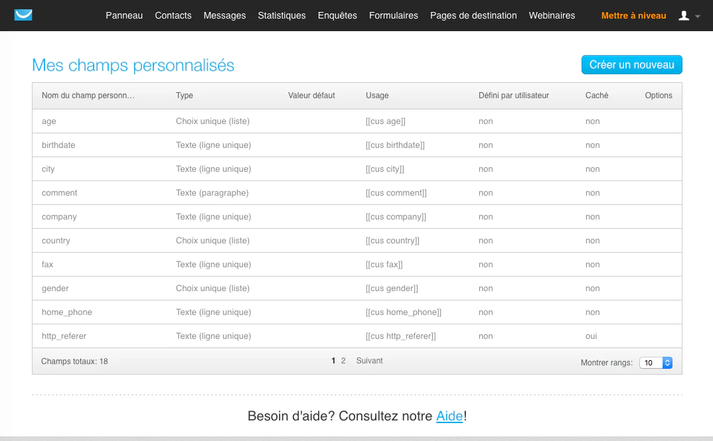Navigate to Pages de destination
713x441 pixels.
473,15
